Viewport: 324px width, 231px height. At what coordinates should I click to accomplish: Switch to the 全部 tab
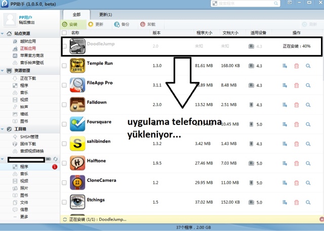(76, 15)
